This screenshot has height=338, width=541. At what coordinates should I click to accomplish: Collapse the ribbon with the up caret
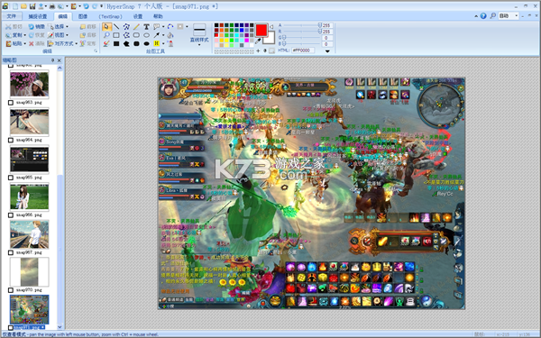coord(476,16)
